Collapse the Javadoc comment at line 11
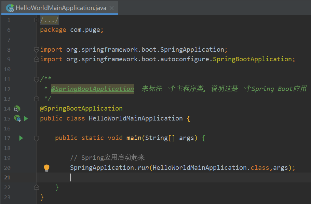 37,79
